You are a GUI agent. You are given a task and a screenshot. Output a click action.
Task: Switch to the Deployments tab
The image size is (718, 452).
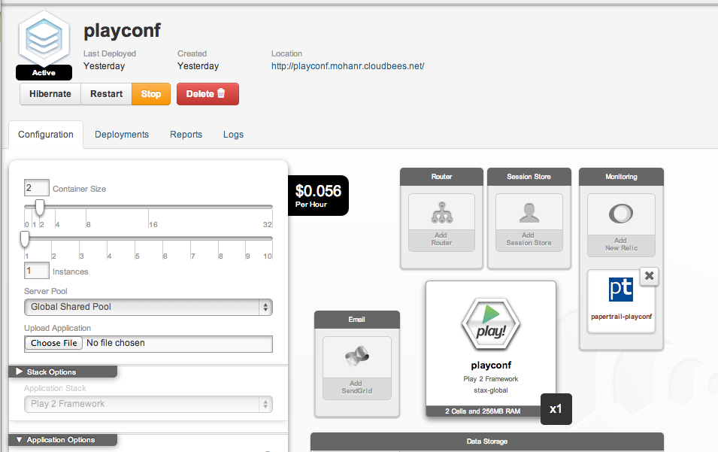(122, 135)
